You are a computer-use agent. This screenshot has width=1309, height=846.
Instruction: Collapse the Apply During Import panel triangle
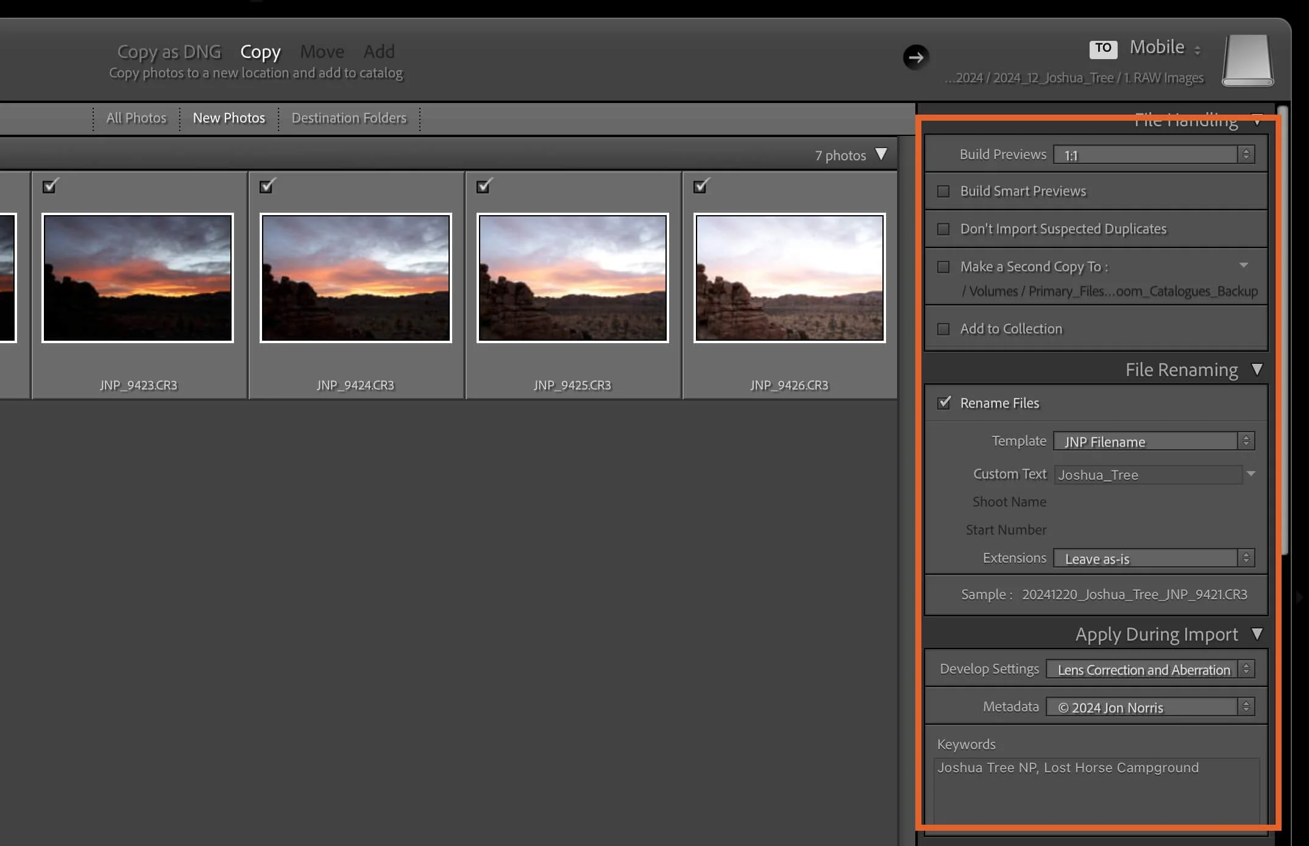pyautogui.click(x=1257, y=634)
